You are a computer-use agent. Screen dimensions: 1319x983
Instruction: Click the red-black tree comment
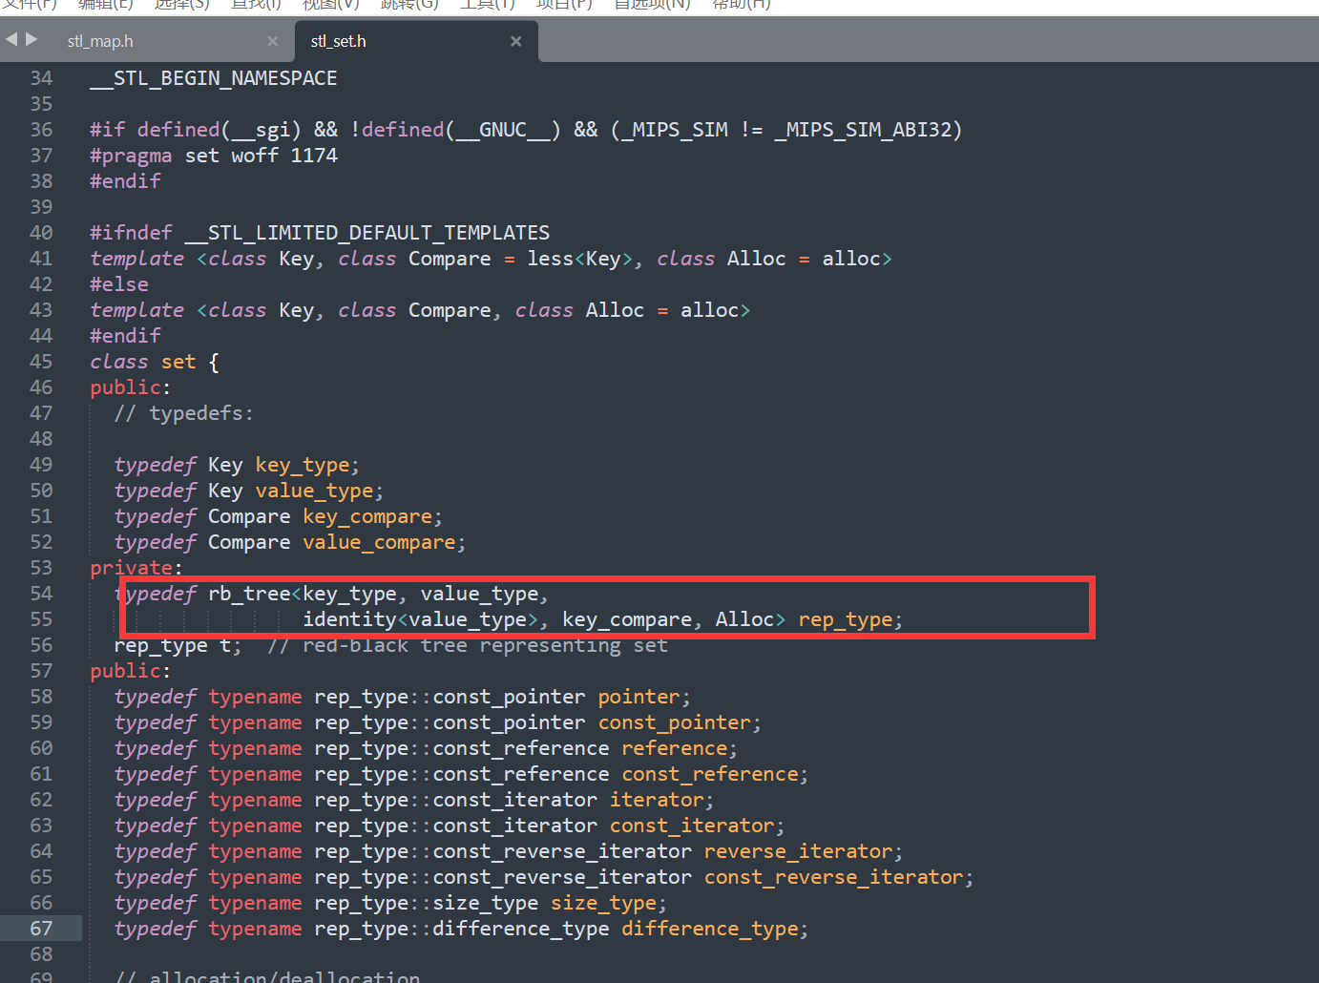point(468,645)
